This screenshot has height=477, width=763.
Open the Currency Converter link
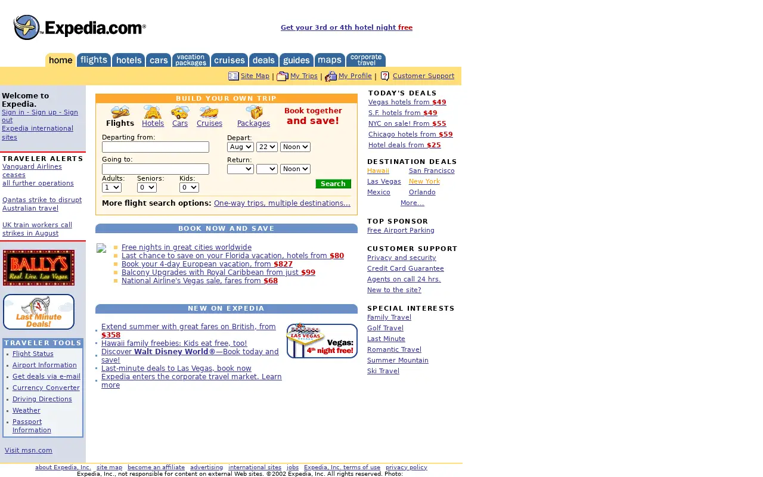[46, 388]
